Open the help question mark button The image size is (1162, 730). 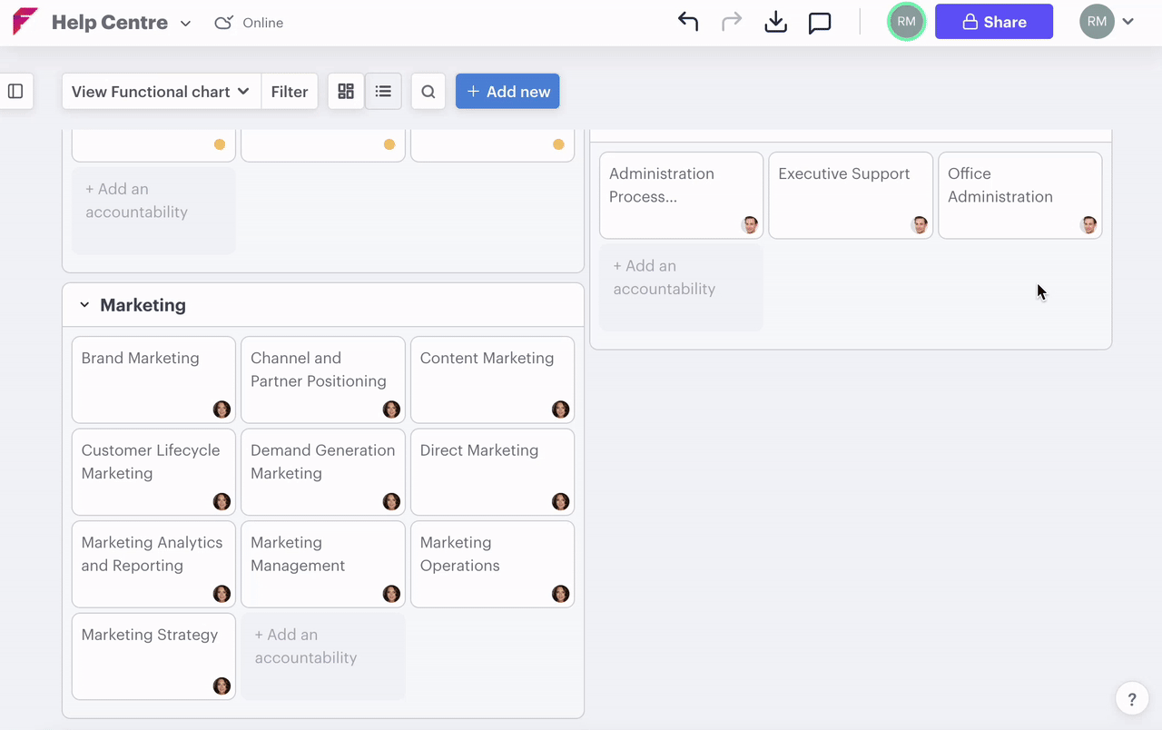pos(1131,699)
